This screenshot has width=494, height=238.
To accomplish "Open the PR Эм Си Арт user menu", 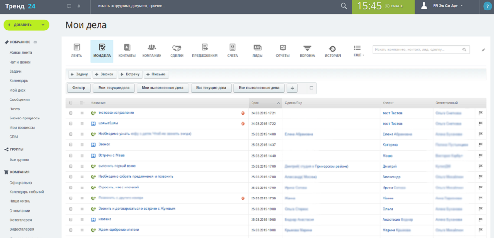I will coord(447,6).
